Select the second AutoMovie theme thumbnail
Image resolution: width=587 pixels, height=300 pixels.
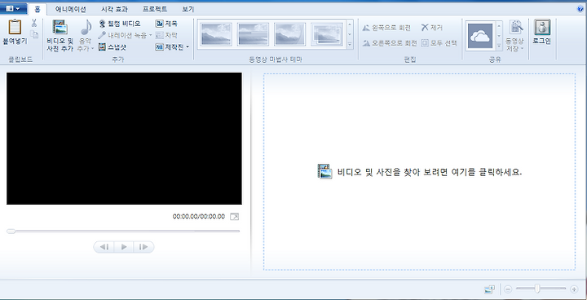coord(253,34)
